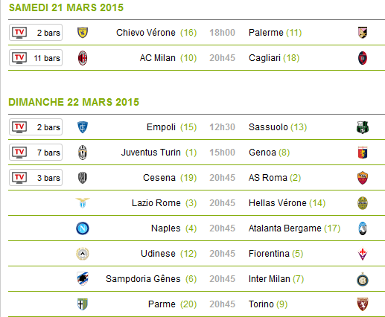Open 11 bars TV button for AC Milan
This screenshot has height=317, width=385.
pyautogui.click(x=36, y=58)
